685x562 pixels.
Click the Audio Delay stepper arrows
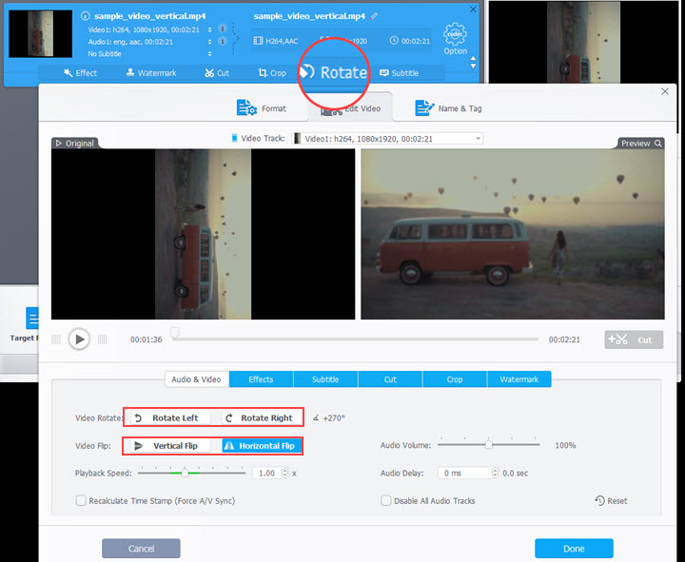[495, 473]
